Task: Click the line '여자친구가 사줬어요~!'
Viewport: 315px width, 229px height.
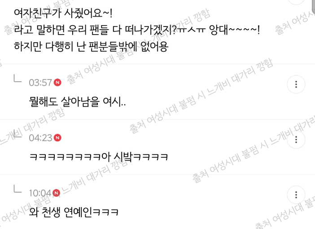Action: (63, 13)
